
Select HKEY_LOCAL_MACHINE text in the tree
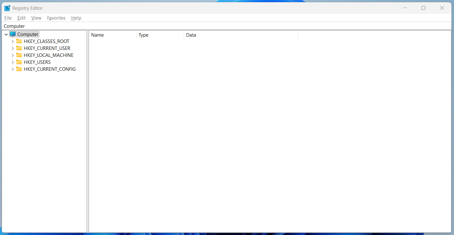[48, 55]
